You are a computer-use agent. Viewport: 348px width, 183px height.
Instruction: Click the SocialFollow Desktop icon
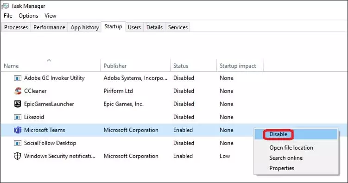click(x=18, y=143)
